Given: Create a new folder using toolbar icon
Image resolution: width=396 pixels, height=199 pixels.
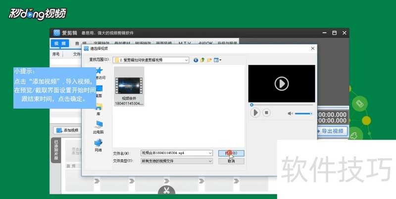Looking at the screenshot, I should click(x=210, y=60).
